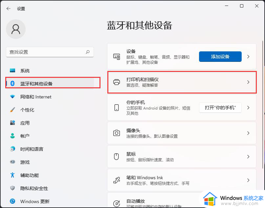Screen dimensions: 265x208
Task: Expand the 设备 row chevron
Action: [x=248, y=57]
